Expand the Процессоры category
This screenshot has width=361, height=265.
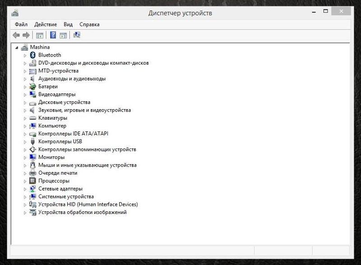coord(25,181)
